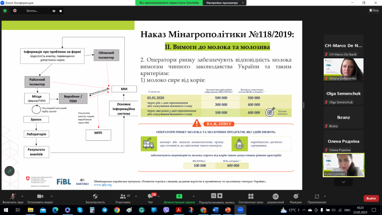The width and height of the screenshot is (382, 215).
Task: Expand audio options arrow next to Включить звук
Action: [22, 196]
